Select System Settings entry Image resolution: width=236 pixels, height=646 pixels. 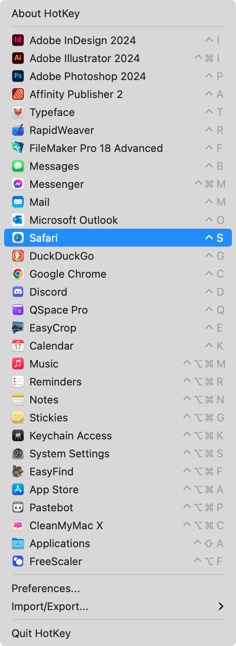coord(118,454)
